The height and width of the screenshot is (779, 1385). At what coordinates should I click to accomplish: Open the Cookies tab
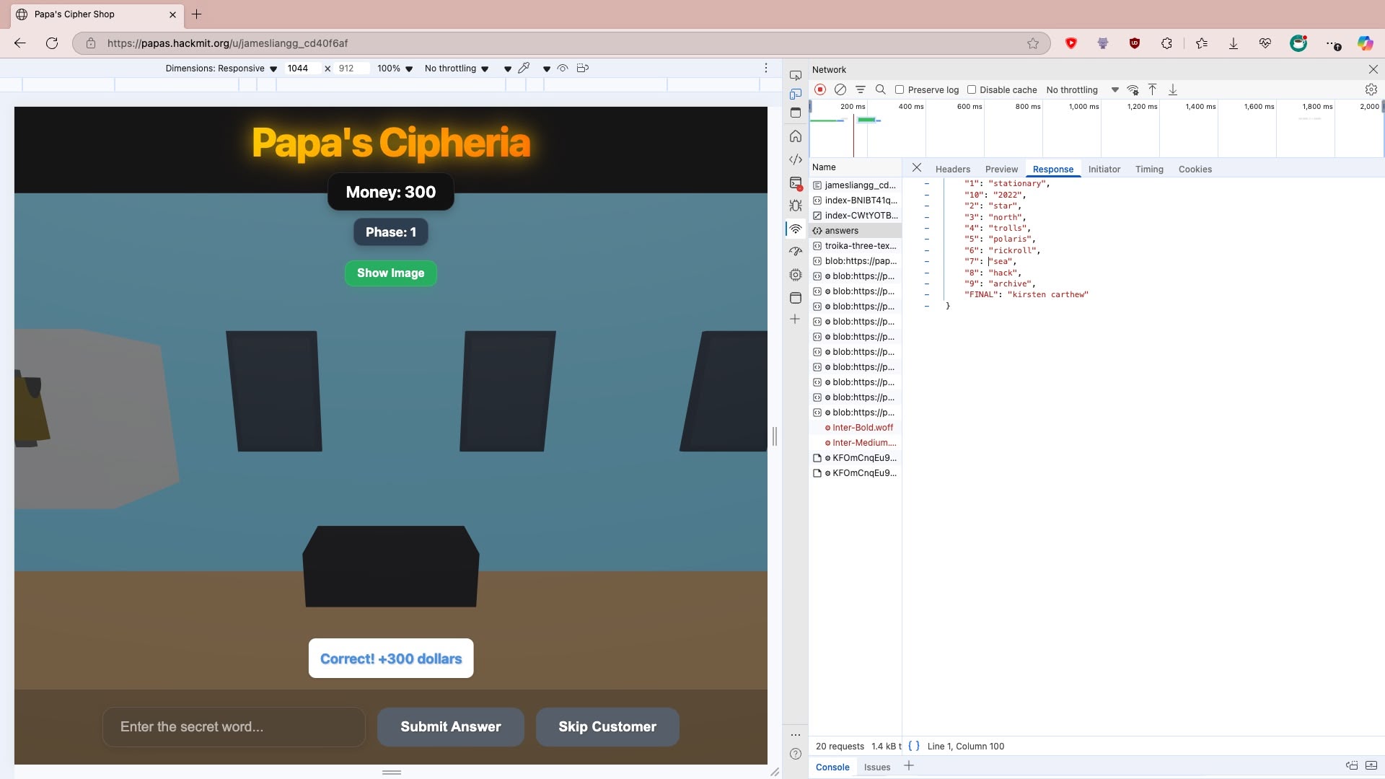(1195, 169)
